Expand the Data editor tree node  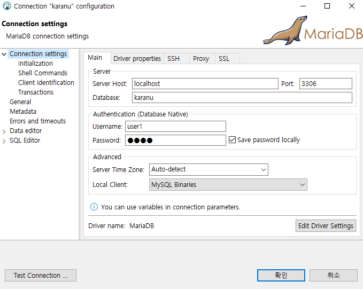point(4,131)
